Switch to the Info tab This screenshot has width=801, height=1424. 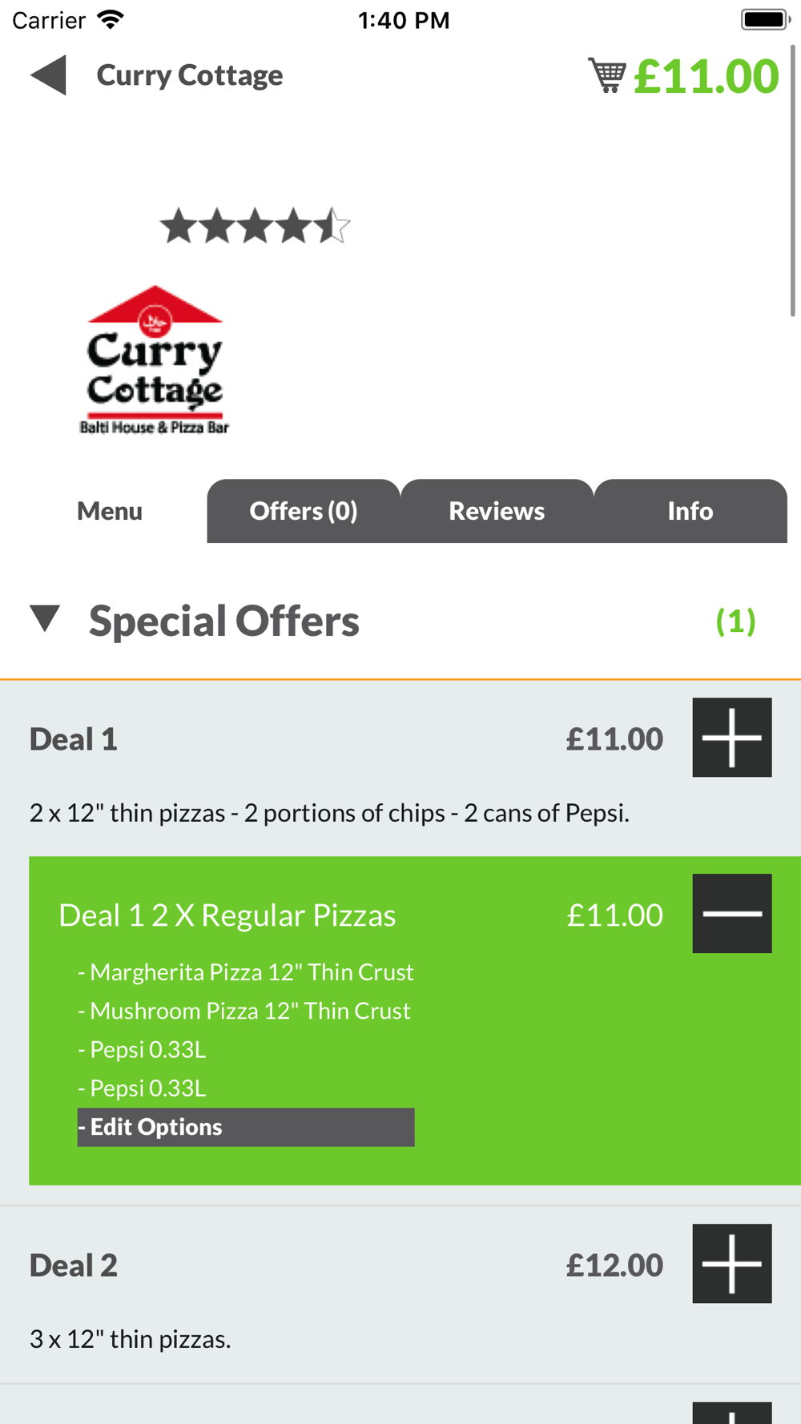point(690,511)
